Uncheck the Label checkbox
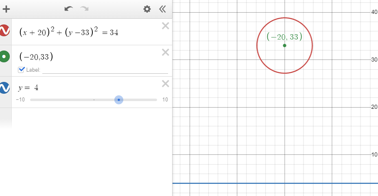The height and width of the screenshot is (196, 378). coord(22,70)
